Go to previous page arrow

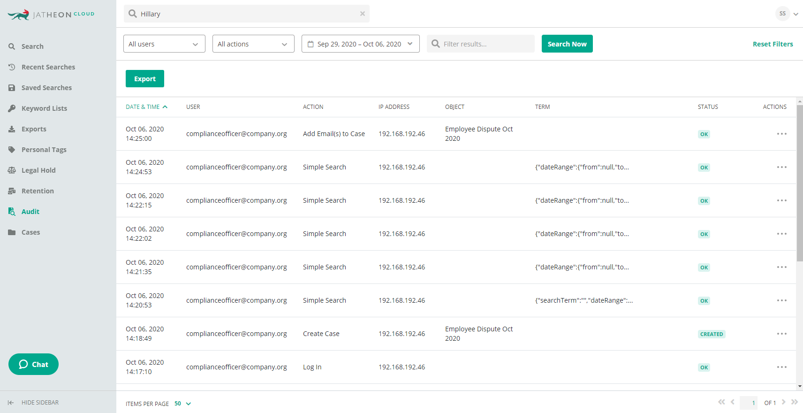tap(733, 402)
